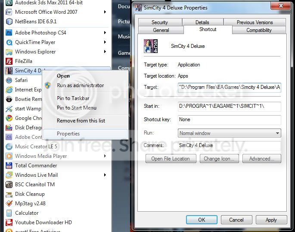Screen dimensions: 295x232
Task: Click the SimCity 4 shortcut icon in Properties
Action: (151, 46)
